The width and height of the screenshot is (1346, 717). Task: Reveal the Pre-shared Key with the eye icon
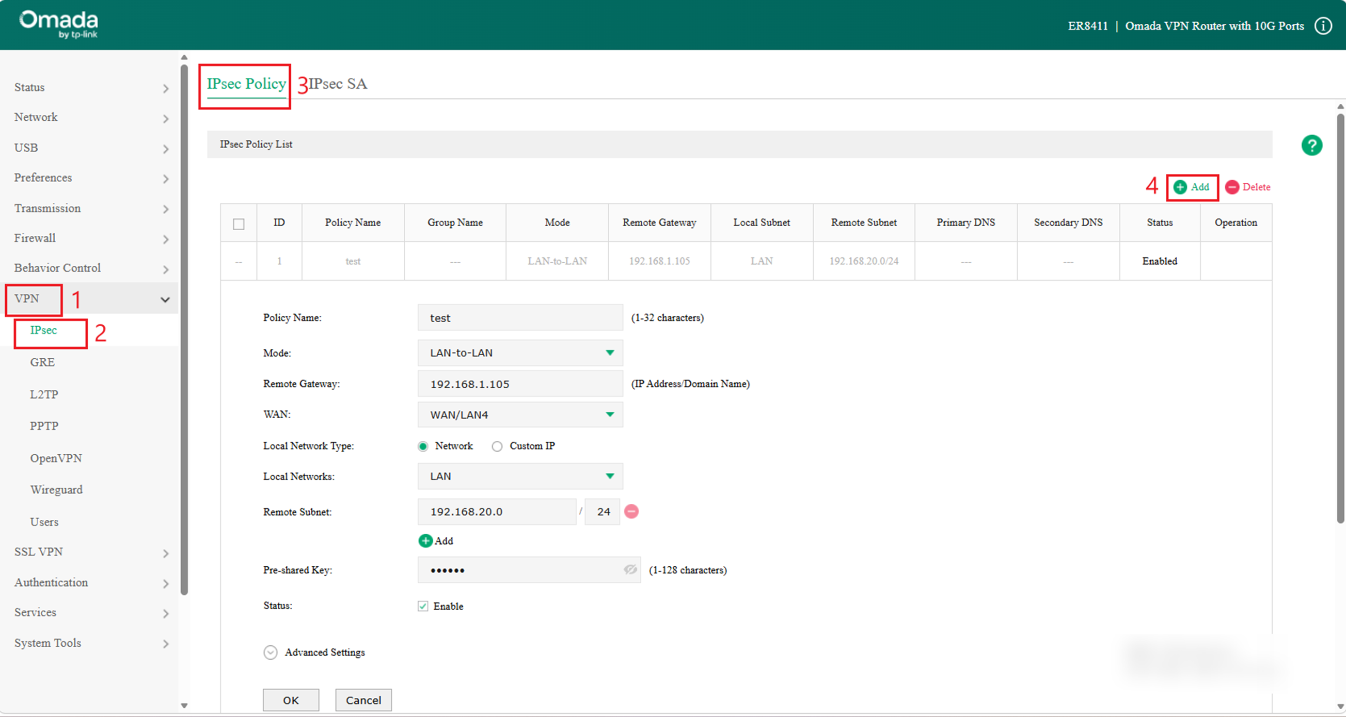tap(630, 570)
